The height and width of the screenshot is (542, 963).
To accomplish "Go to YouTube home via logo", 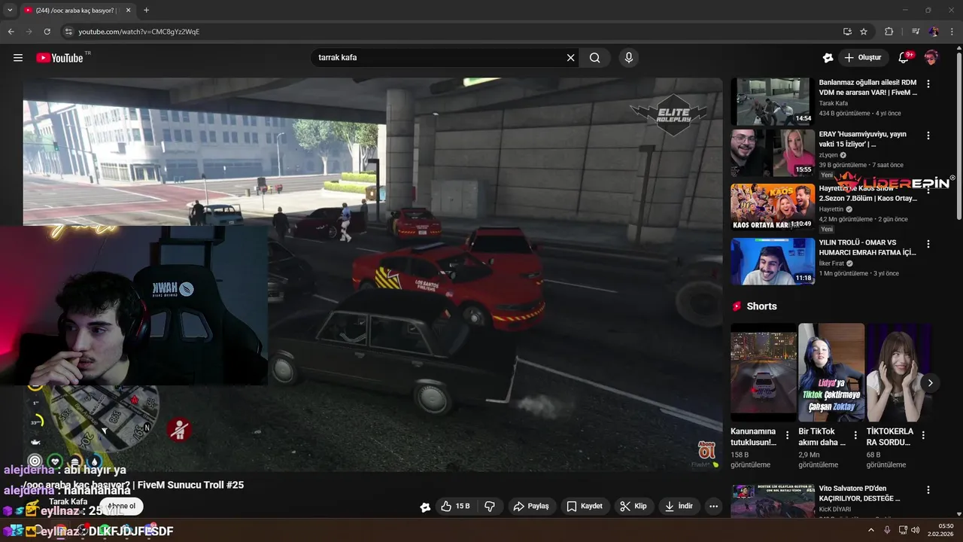I will point(59,58).
